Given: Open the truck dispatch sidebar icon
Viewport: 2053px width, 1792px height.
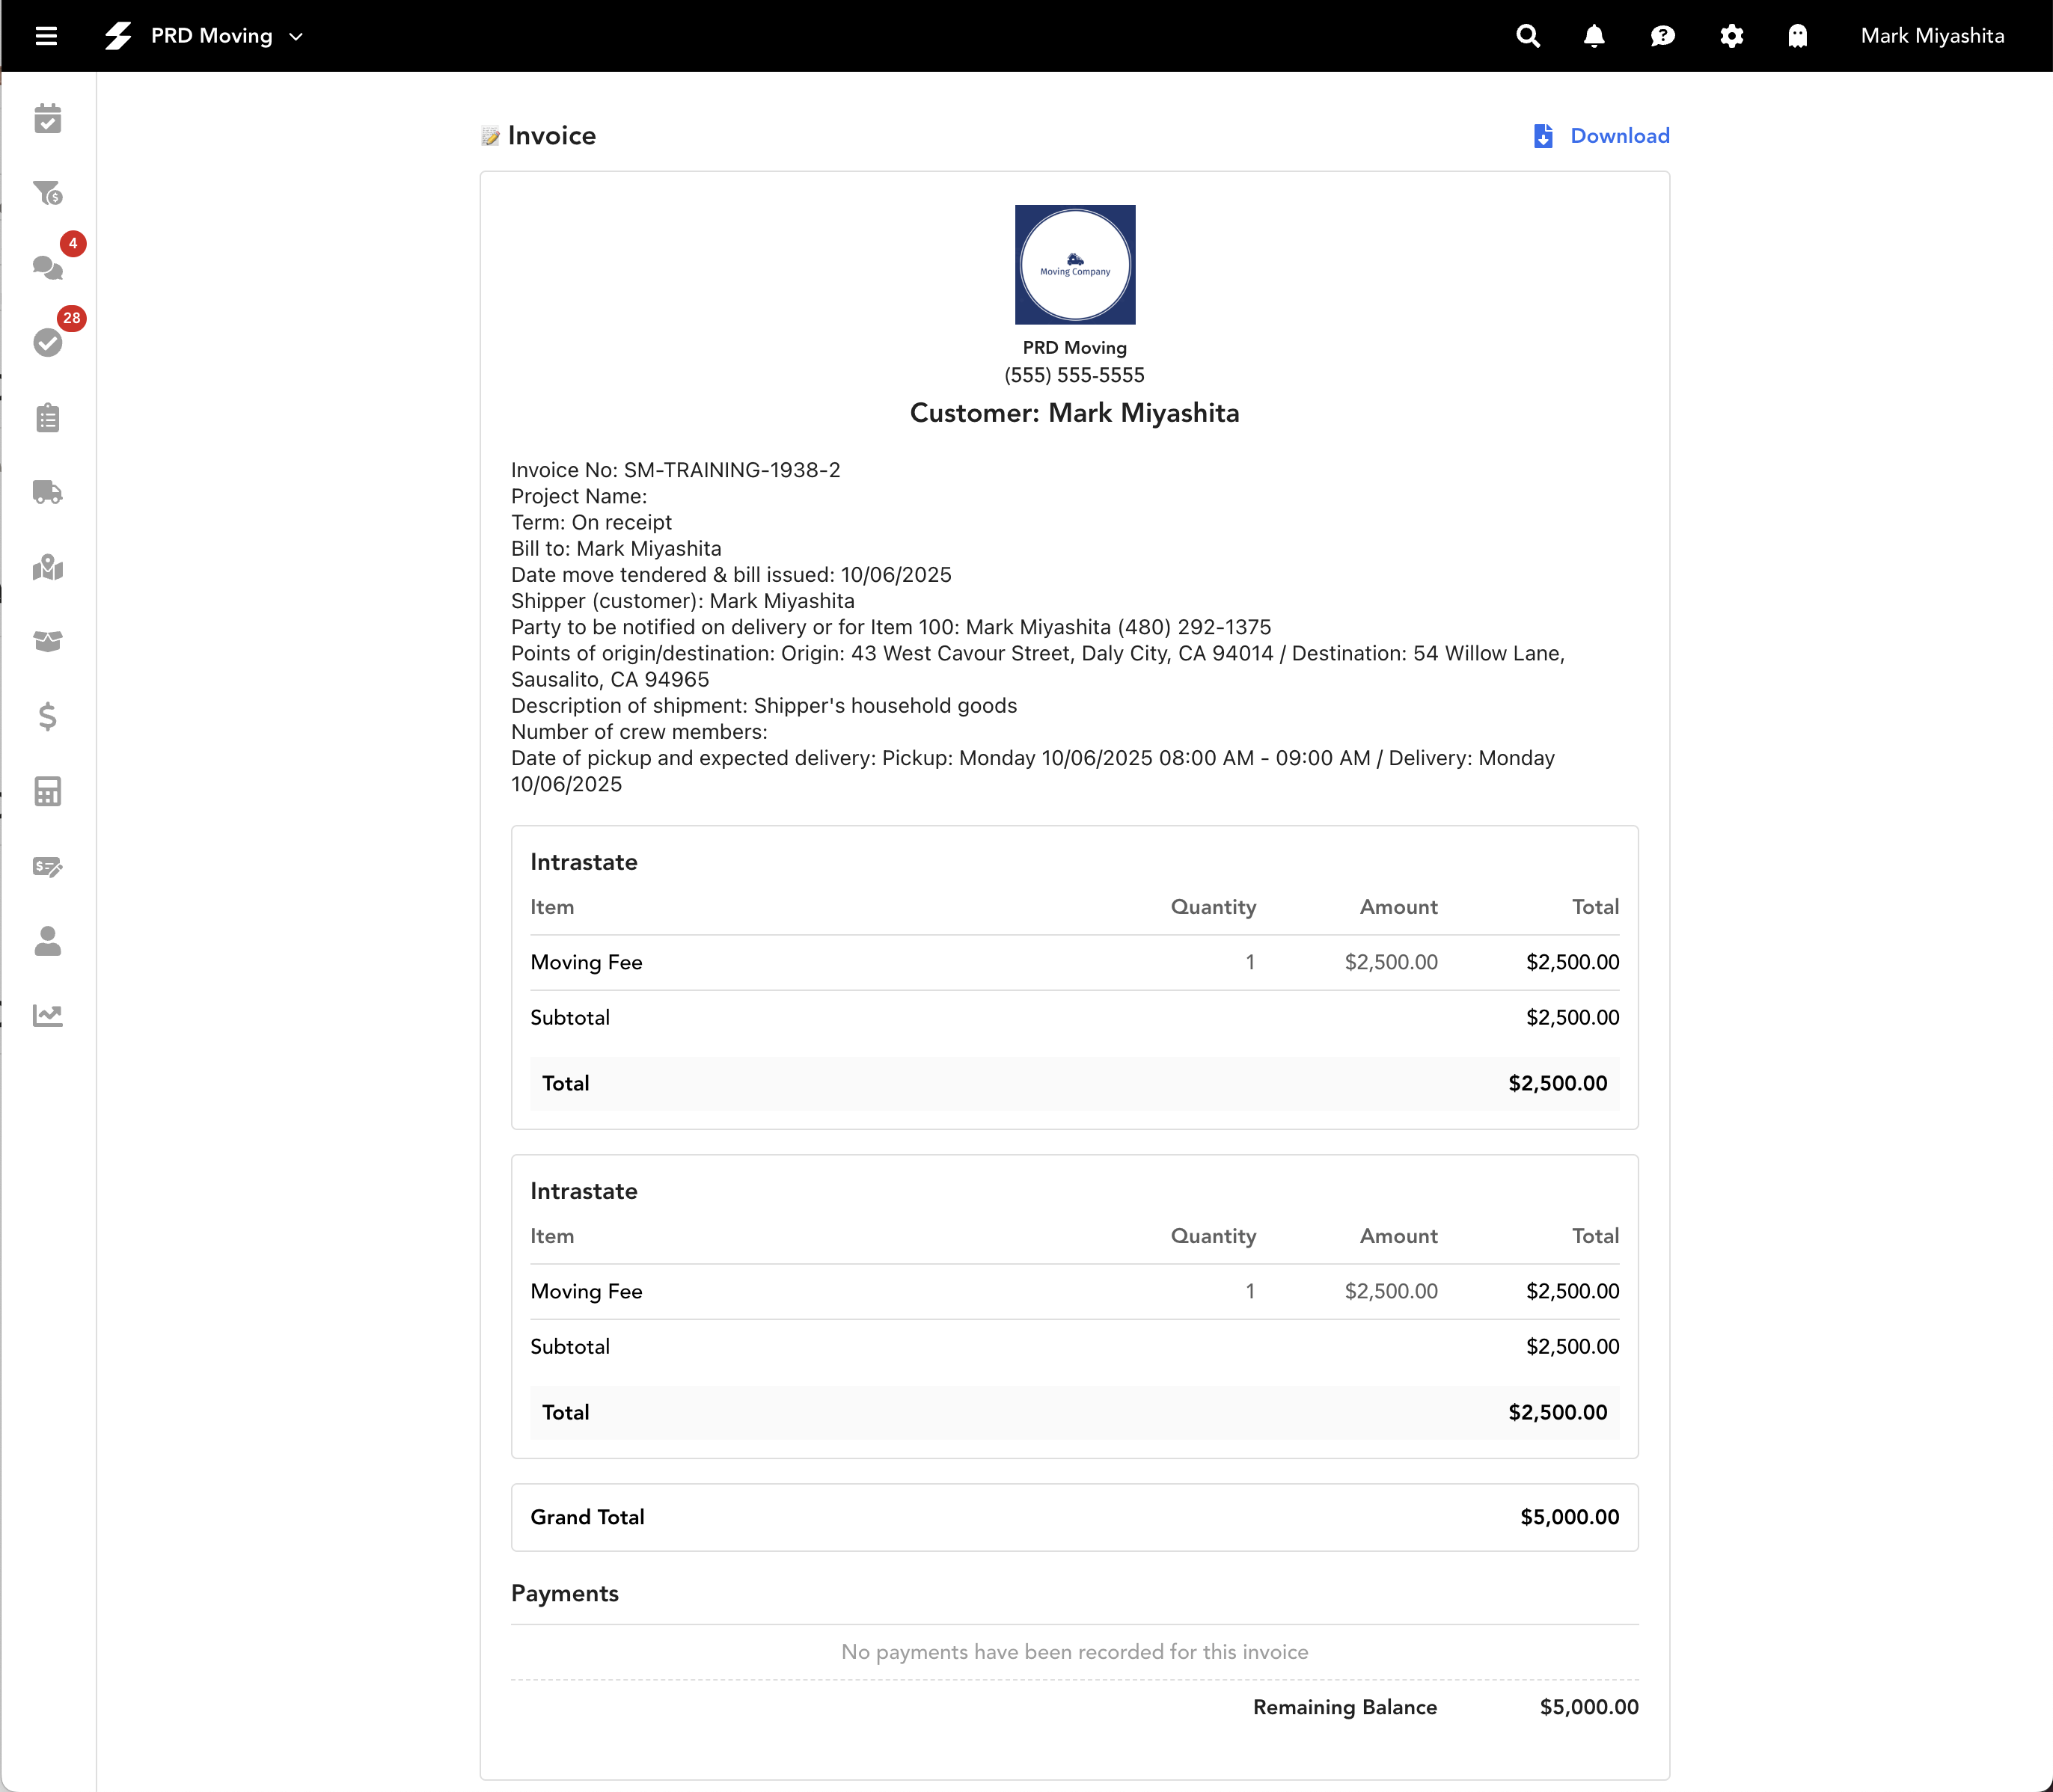Looking at the screenshot, I should point(48,492).
